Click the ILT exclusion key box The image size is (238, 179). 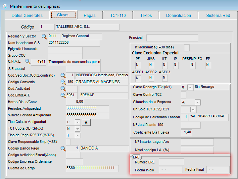point(165,65)
